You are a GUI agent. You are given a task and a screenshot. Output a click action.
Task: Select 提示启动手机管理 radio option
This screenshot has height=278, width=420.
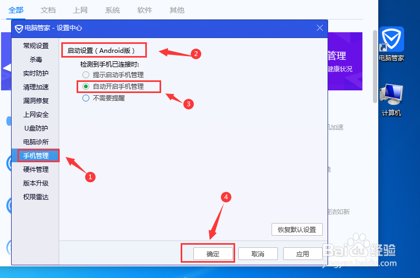[113, 75]
